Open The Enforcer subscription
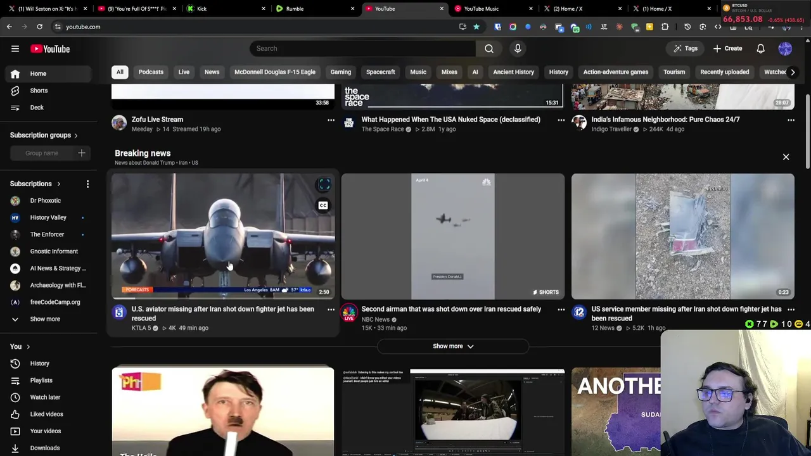Image resolution: width=811 pixels, height=456 pixels. point(47,234)
